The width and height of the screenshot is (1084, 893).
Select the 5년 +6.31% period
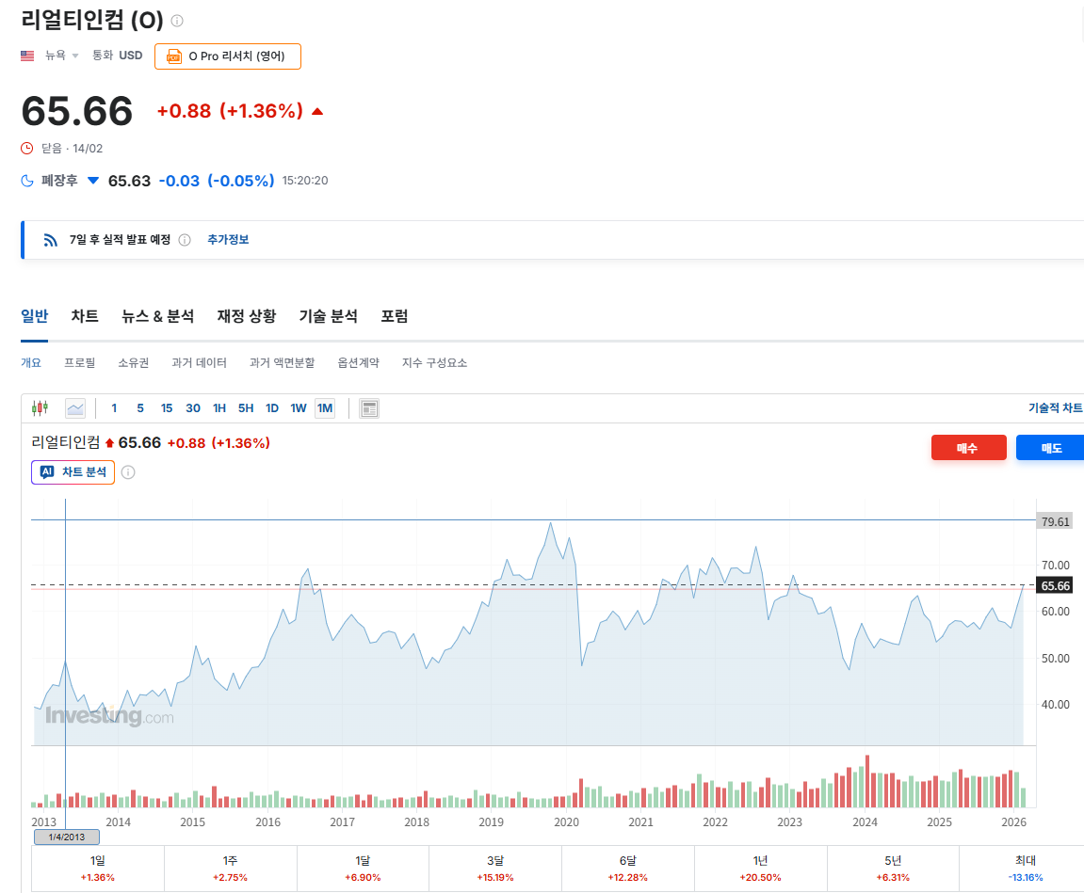893,869
